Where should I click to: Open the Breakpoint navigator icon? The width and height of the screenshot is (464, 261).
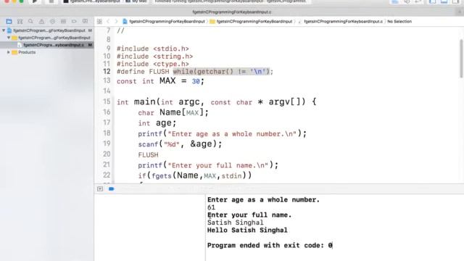[74, 21]
